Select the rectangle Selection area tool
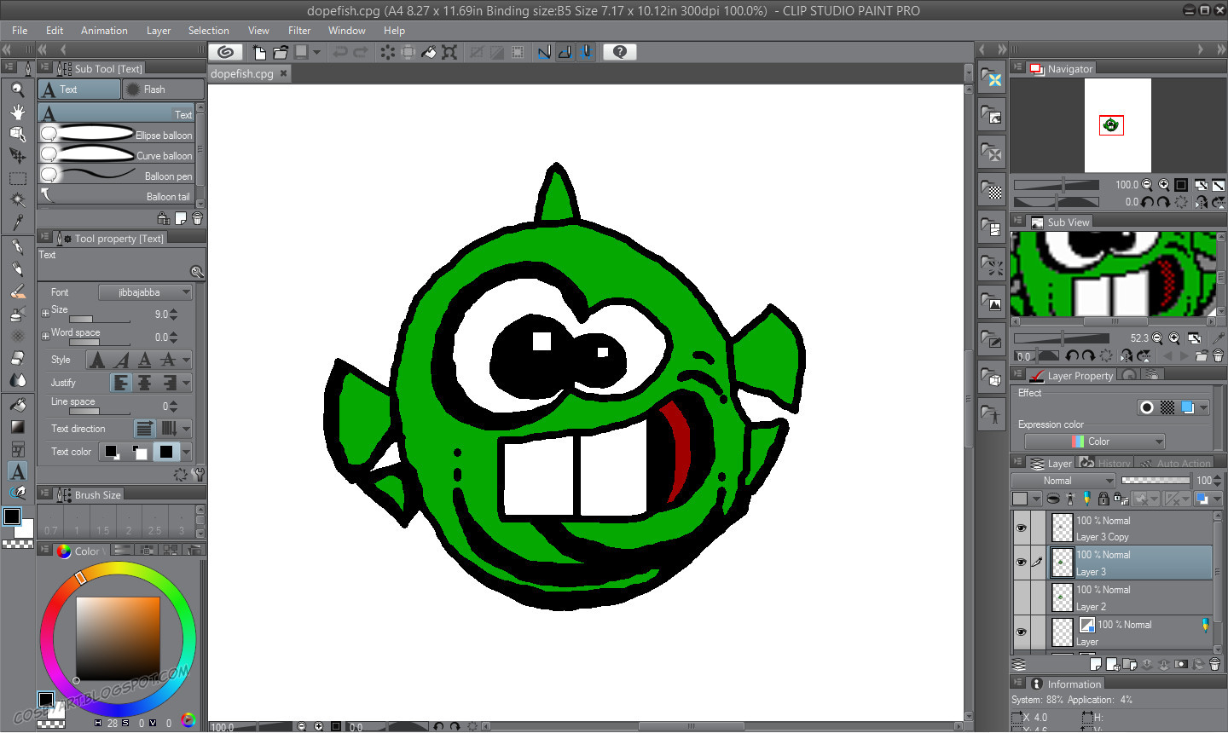Viewport: 1228px width, 733px height. point(17,178)
